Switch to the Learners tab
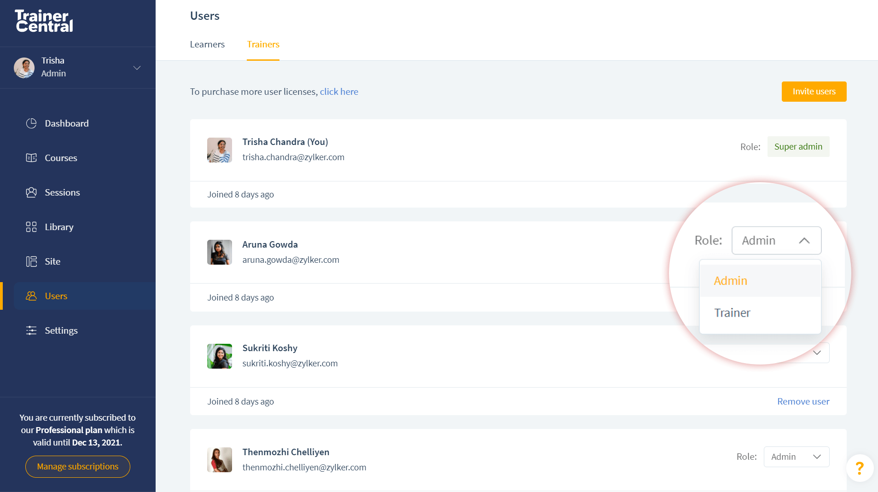This screenshot has height=492, width=878. [x=207, y=44]
